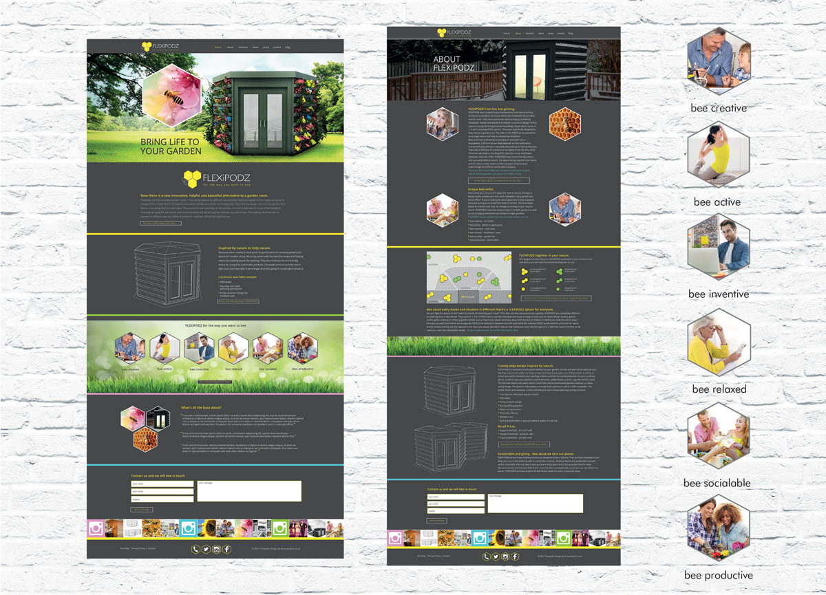Click the button below the 'bee' hexagon row
Image resolution: width=826 pixels, height=595 pixels.
(215, 382)
